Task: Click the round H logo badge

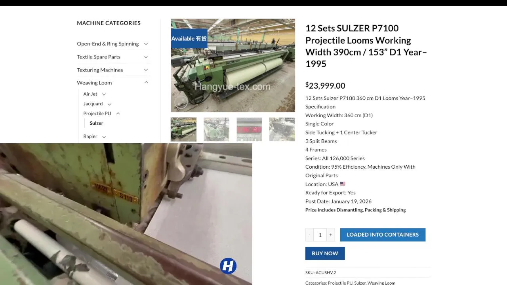Action: pyautogui.click(x=228, y=266)
